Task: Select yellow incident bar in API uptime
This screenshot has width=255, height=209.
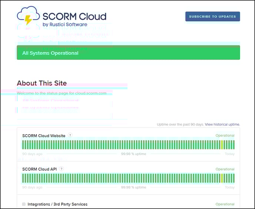Action: [x=222, y=178]
